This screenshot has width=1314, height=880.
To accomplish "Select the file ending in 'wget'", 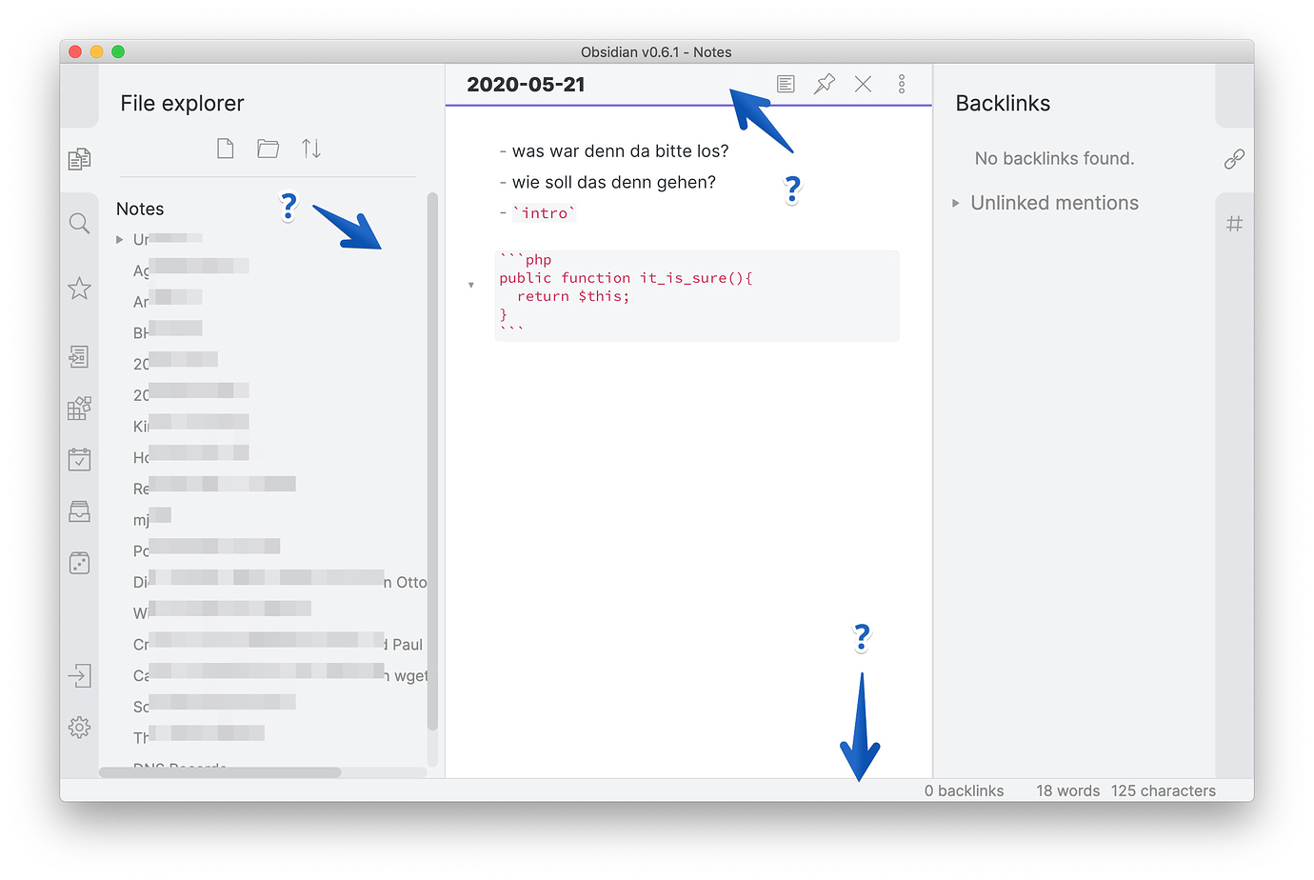I will [280, 675].
